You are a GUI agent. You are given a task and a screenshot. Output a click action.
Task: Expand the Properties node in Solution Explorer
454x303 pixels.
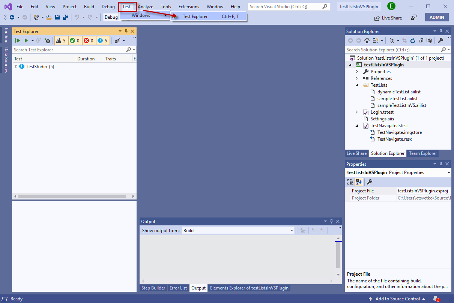(357, 72)
